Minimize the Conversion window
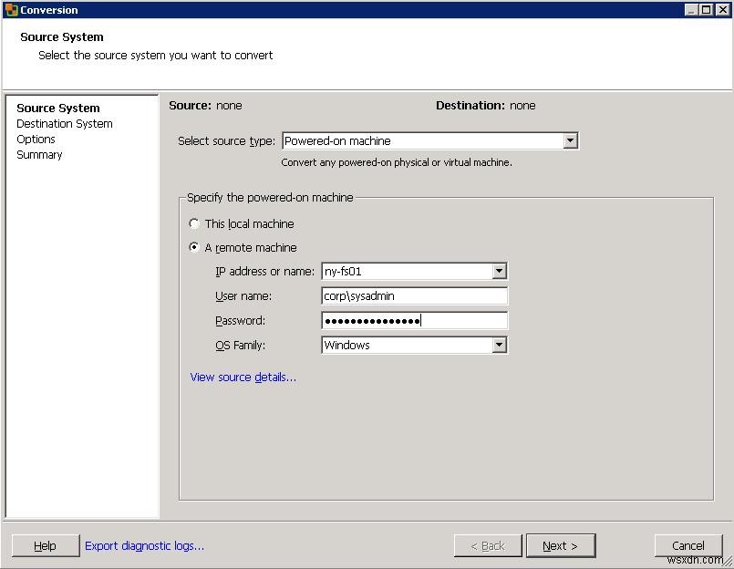This screenshot has height=569, width=734. point(690,9)
